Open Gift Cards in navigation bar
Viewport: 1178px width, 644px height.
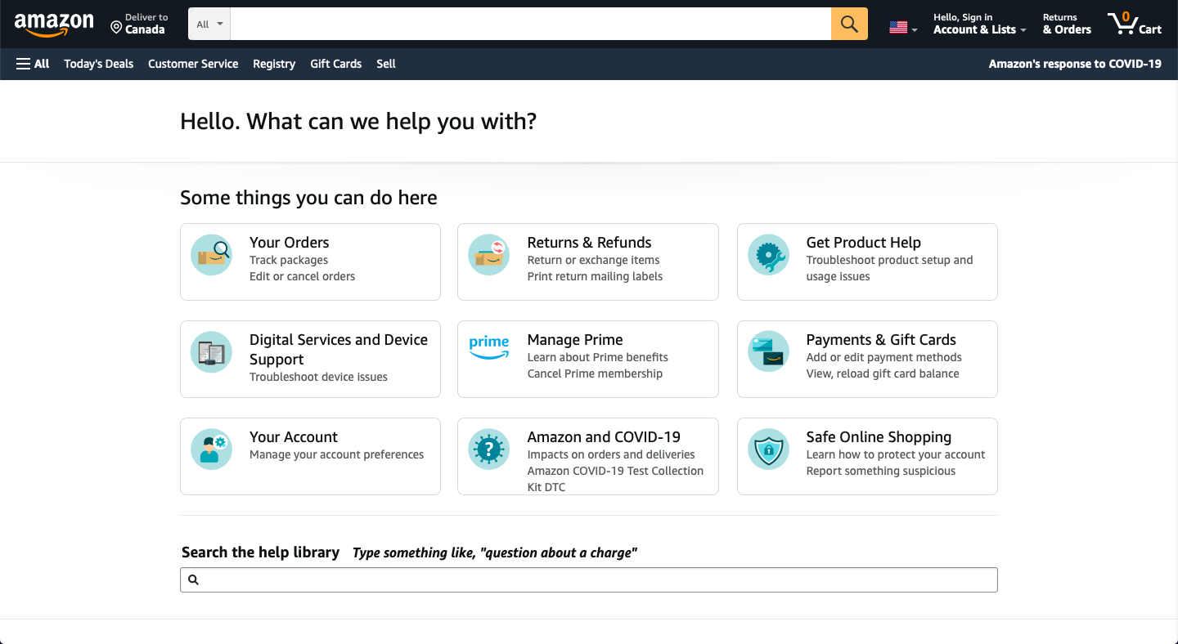pyautogui.click(x=336, y=64)
